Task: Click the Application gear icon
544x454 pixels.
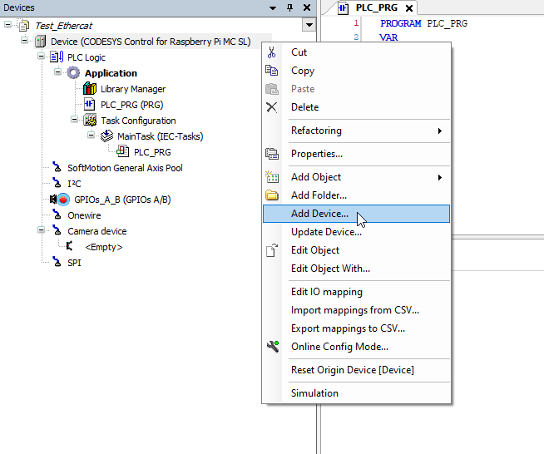Action: (73, 73)
